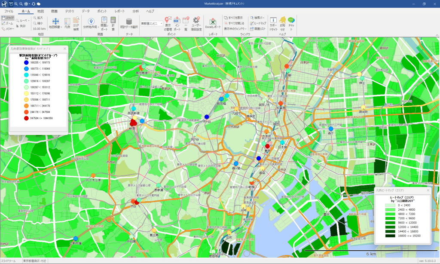
Task: Open the レポート ribbon tab
Action: point(120,11)
